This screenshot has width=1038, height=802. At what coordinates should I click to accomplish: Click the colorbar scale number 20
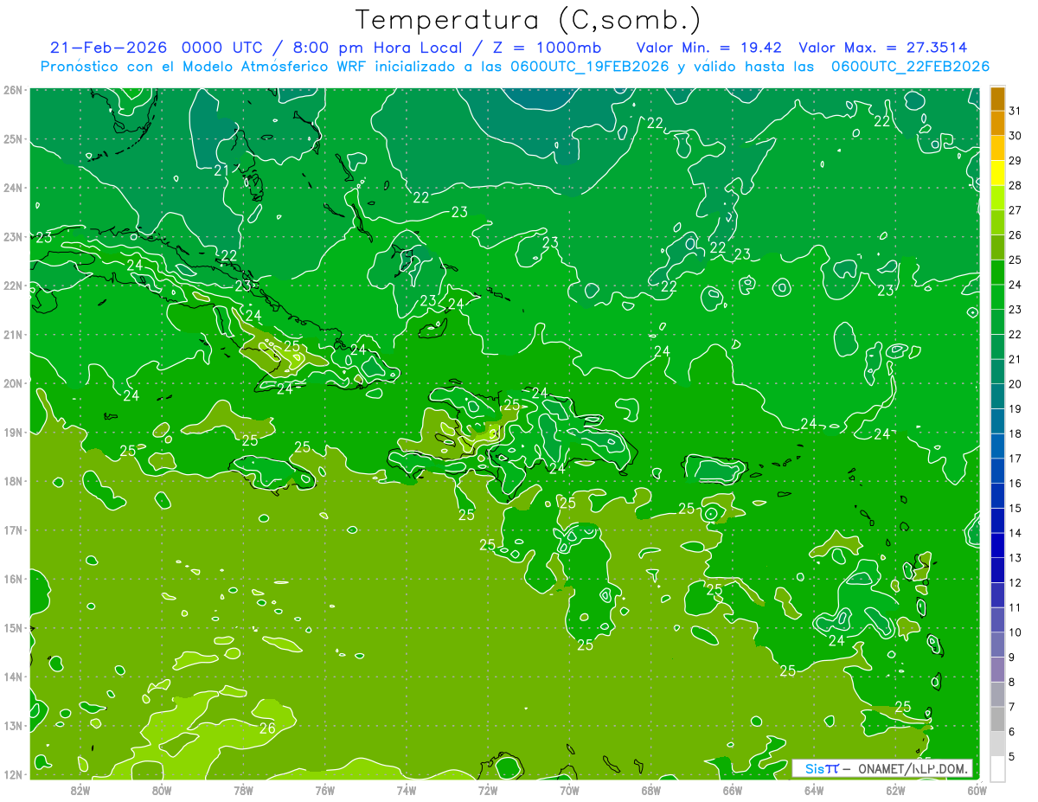click(1015, 384)
